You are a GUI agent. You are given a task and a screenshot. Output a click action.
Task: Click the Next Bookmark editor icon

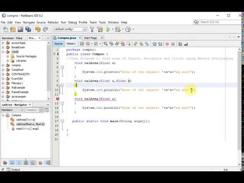[x=141, y=44]
